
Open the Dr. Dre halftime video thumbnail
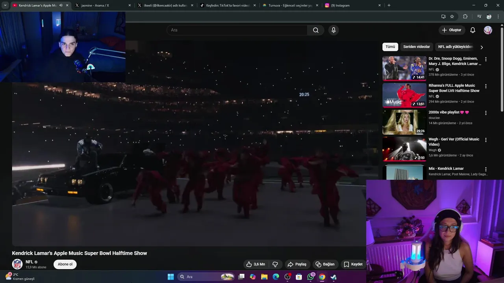point(404,68)
